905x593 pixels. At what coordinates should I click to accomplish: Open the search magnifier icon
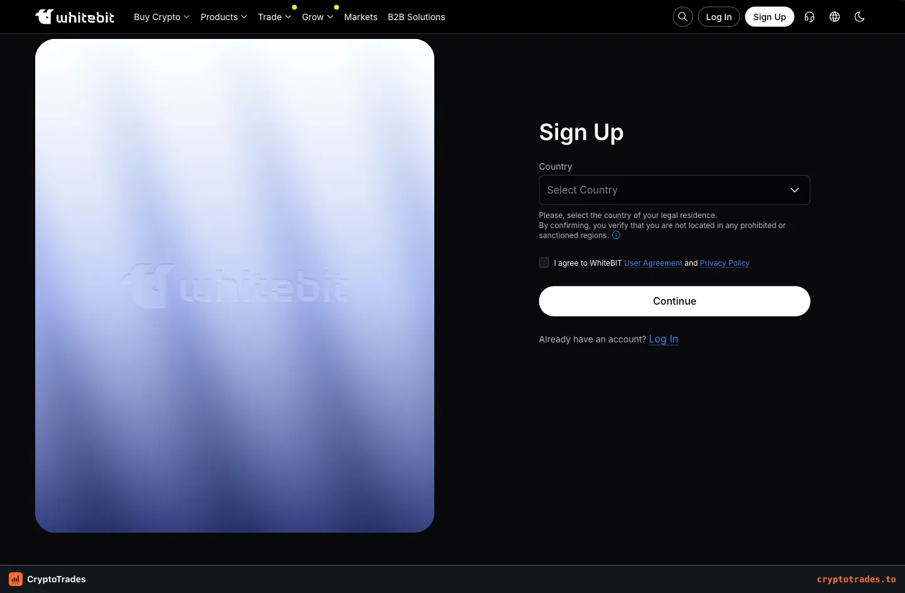tap(683, 17)
